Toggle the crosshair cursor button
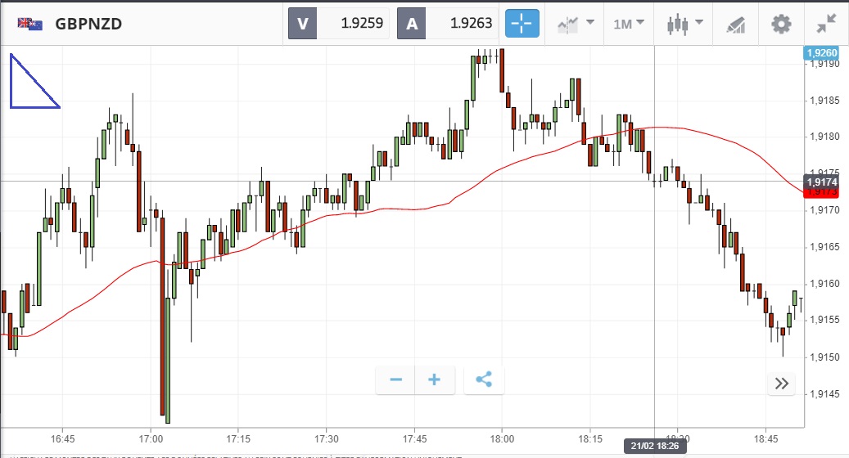This screenshot has width=849, height=458. (x=522, y=24)
